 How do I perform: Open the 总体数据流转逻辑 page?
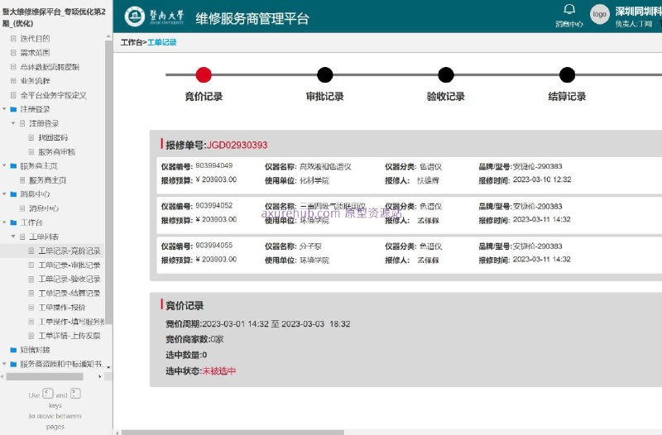pos(50,67)
